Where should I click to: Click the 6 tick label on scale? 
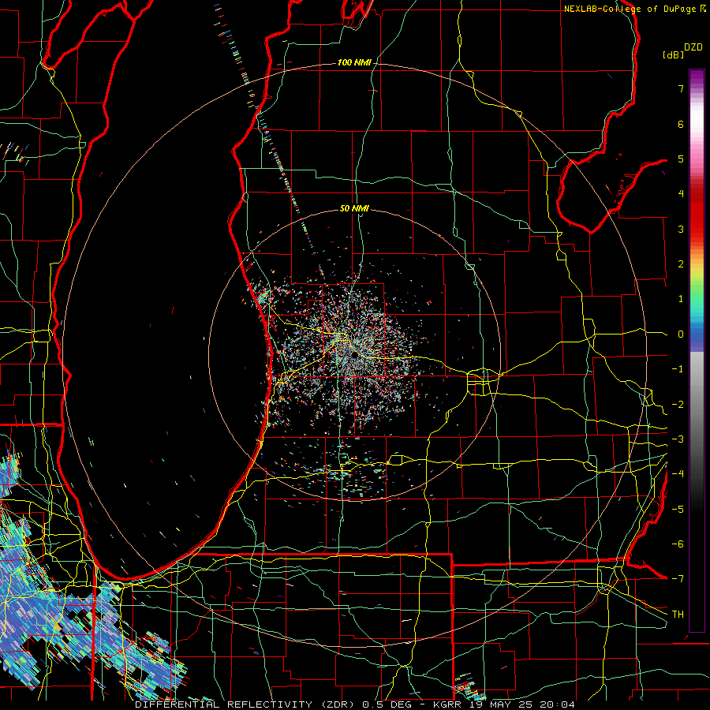(x=681, y=124)
